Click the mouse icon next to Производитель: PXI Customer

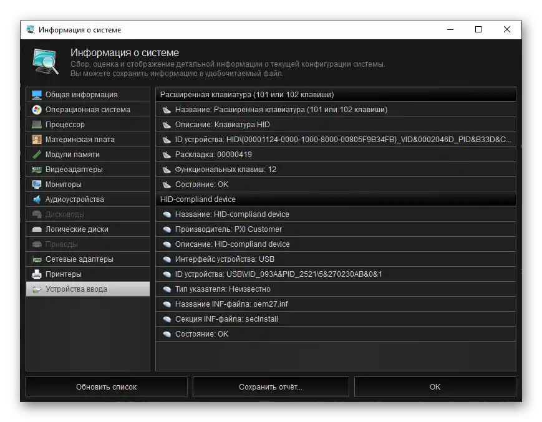167,229
